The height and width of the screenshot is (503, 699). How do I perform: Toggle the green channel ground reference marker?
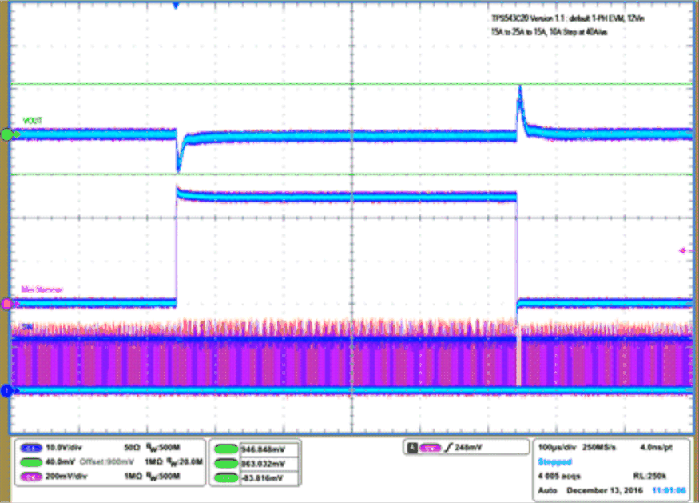coord(6,134)
